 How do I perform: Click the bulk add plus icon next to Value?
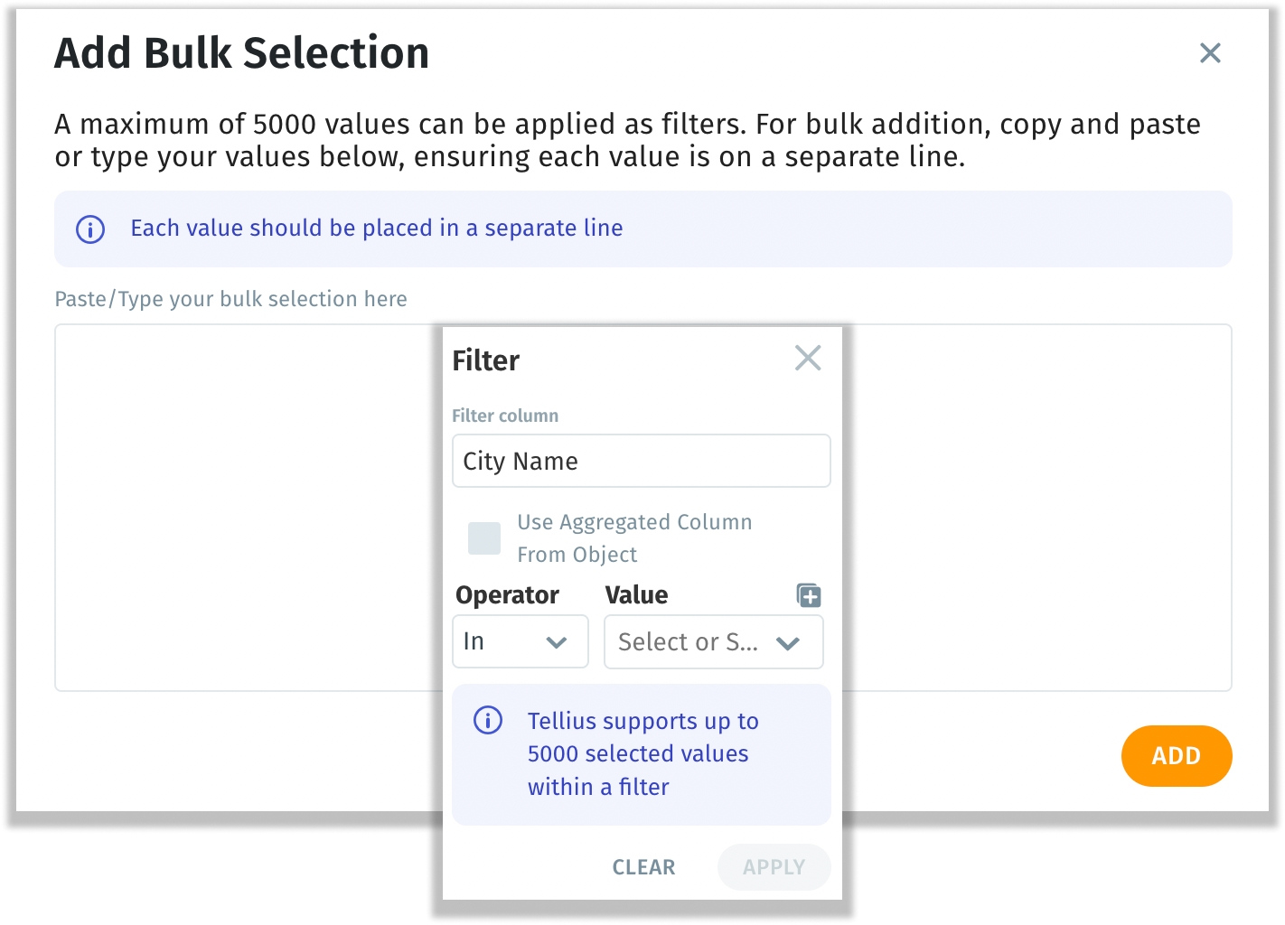809,595
